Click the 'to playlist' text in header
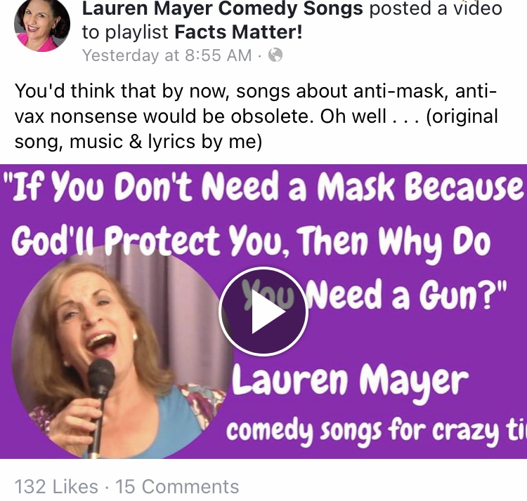 tap(125, 32)
